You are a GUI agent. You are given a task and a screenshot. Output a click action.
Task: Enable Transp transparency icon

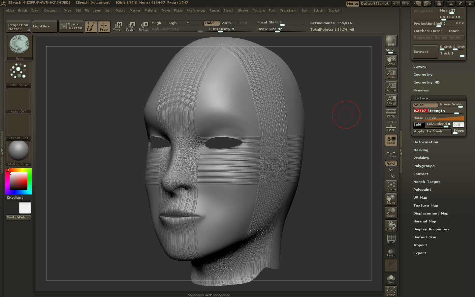pos(391,252)
